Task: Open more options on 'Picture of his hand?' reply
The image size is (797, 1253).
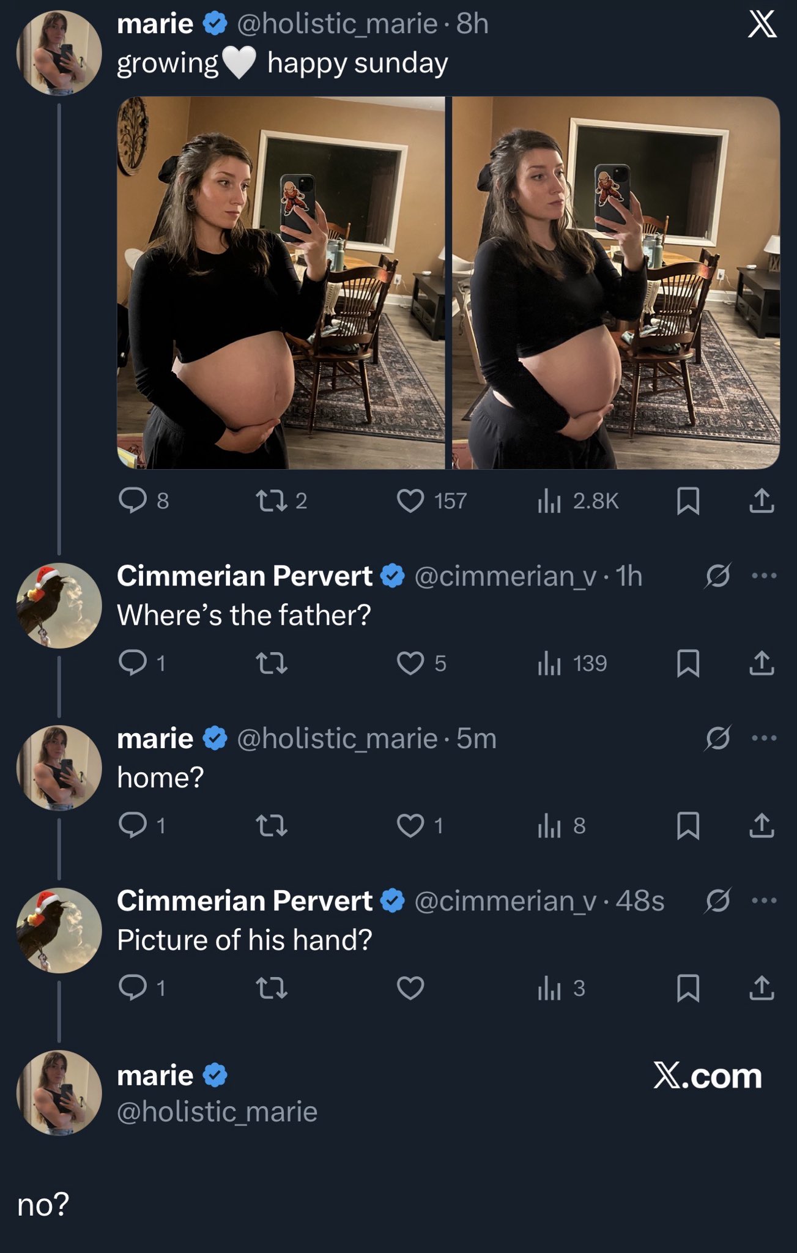Action: click(764, 901)
